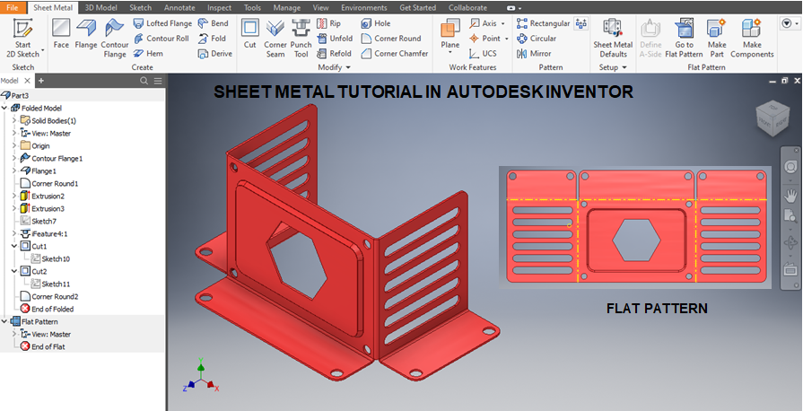Expand the Extrusion2 node
Screen dimensions: 803x411
click(x=14, y=196)
